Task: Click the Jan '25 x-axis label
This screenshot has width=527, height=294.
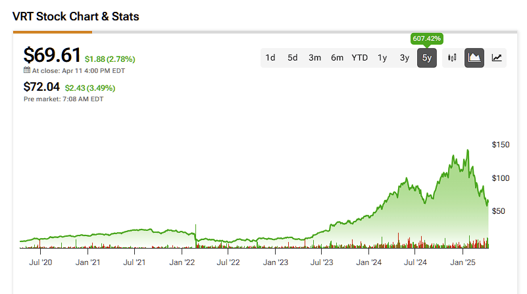Action: pyautogui.click(x=463, y=262)
